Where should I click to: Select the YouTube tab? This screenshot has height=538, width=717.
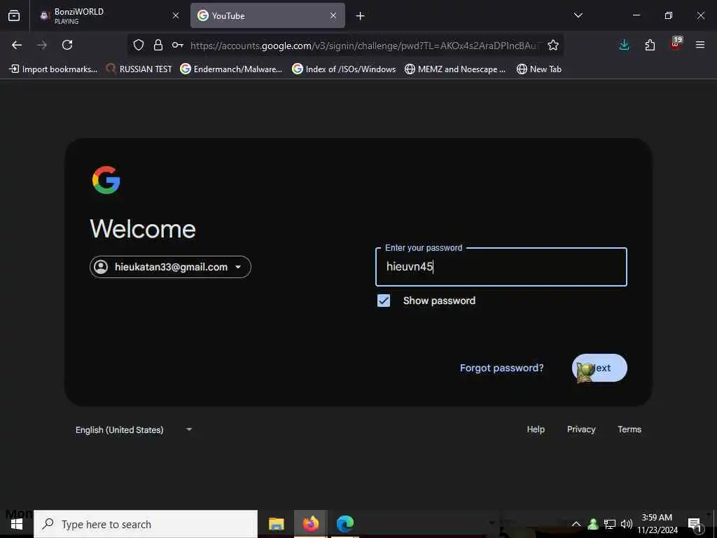pos(267,15)
